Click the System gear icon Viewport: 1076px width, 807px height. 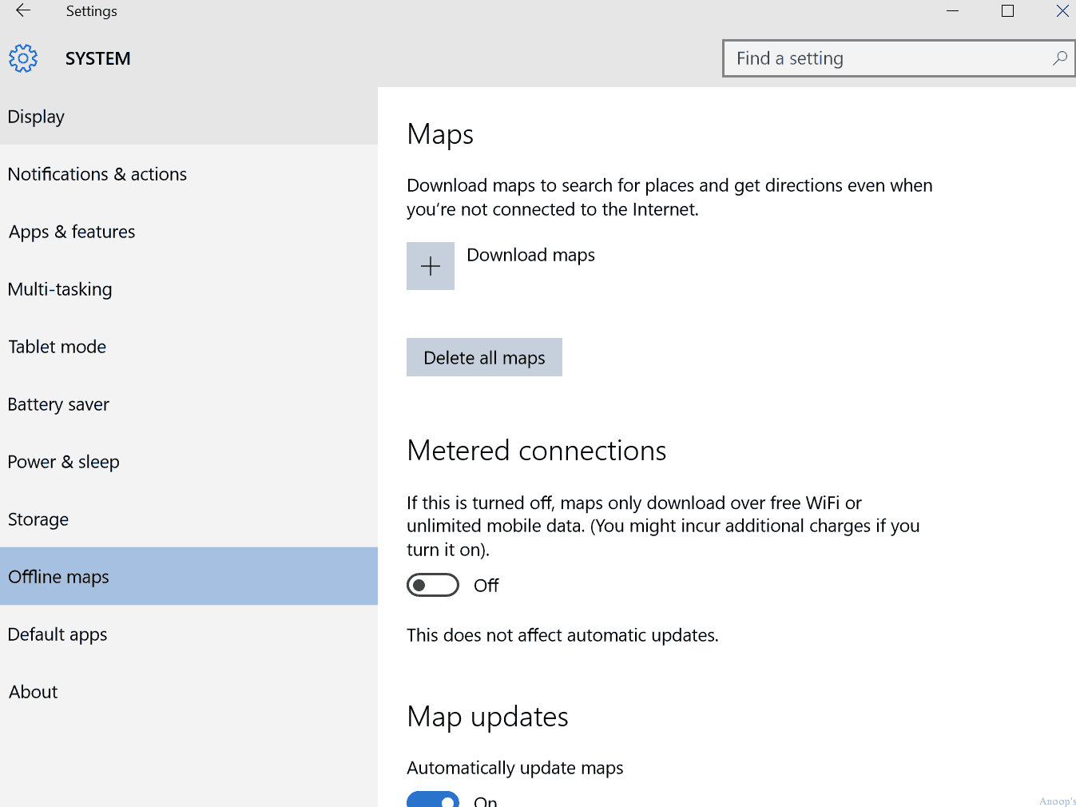[23, 58]
